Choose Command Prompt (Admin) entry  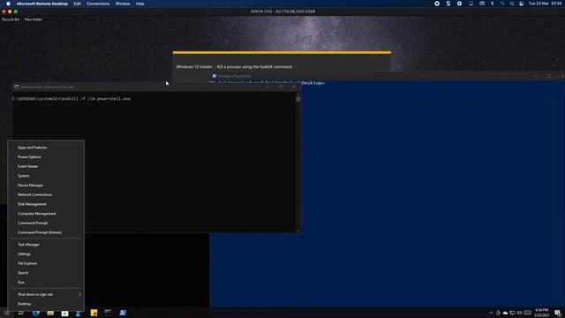point(46,232)
